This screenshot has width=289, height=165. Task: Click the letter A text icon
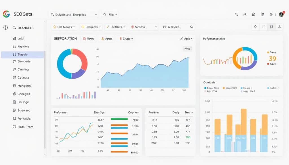(279, 27)
